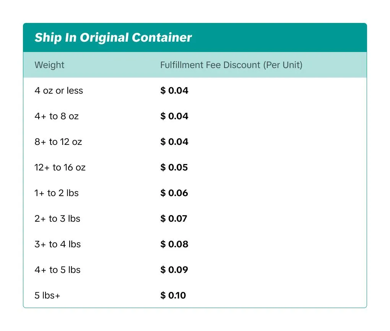Click the Fulfillment Fee Discount column header
Image resolution: width=390 pixels, height=331 pixels.
[x=231, y=65]
